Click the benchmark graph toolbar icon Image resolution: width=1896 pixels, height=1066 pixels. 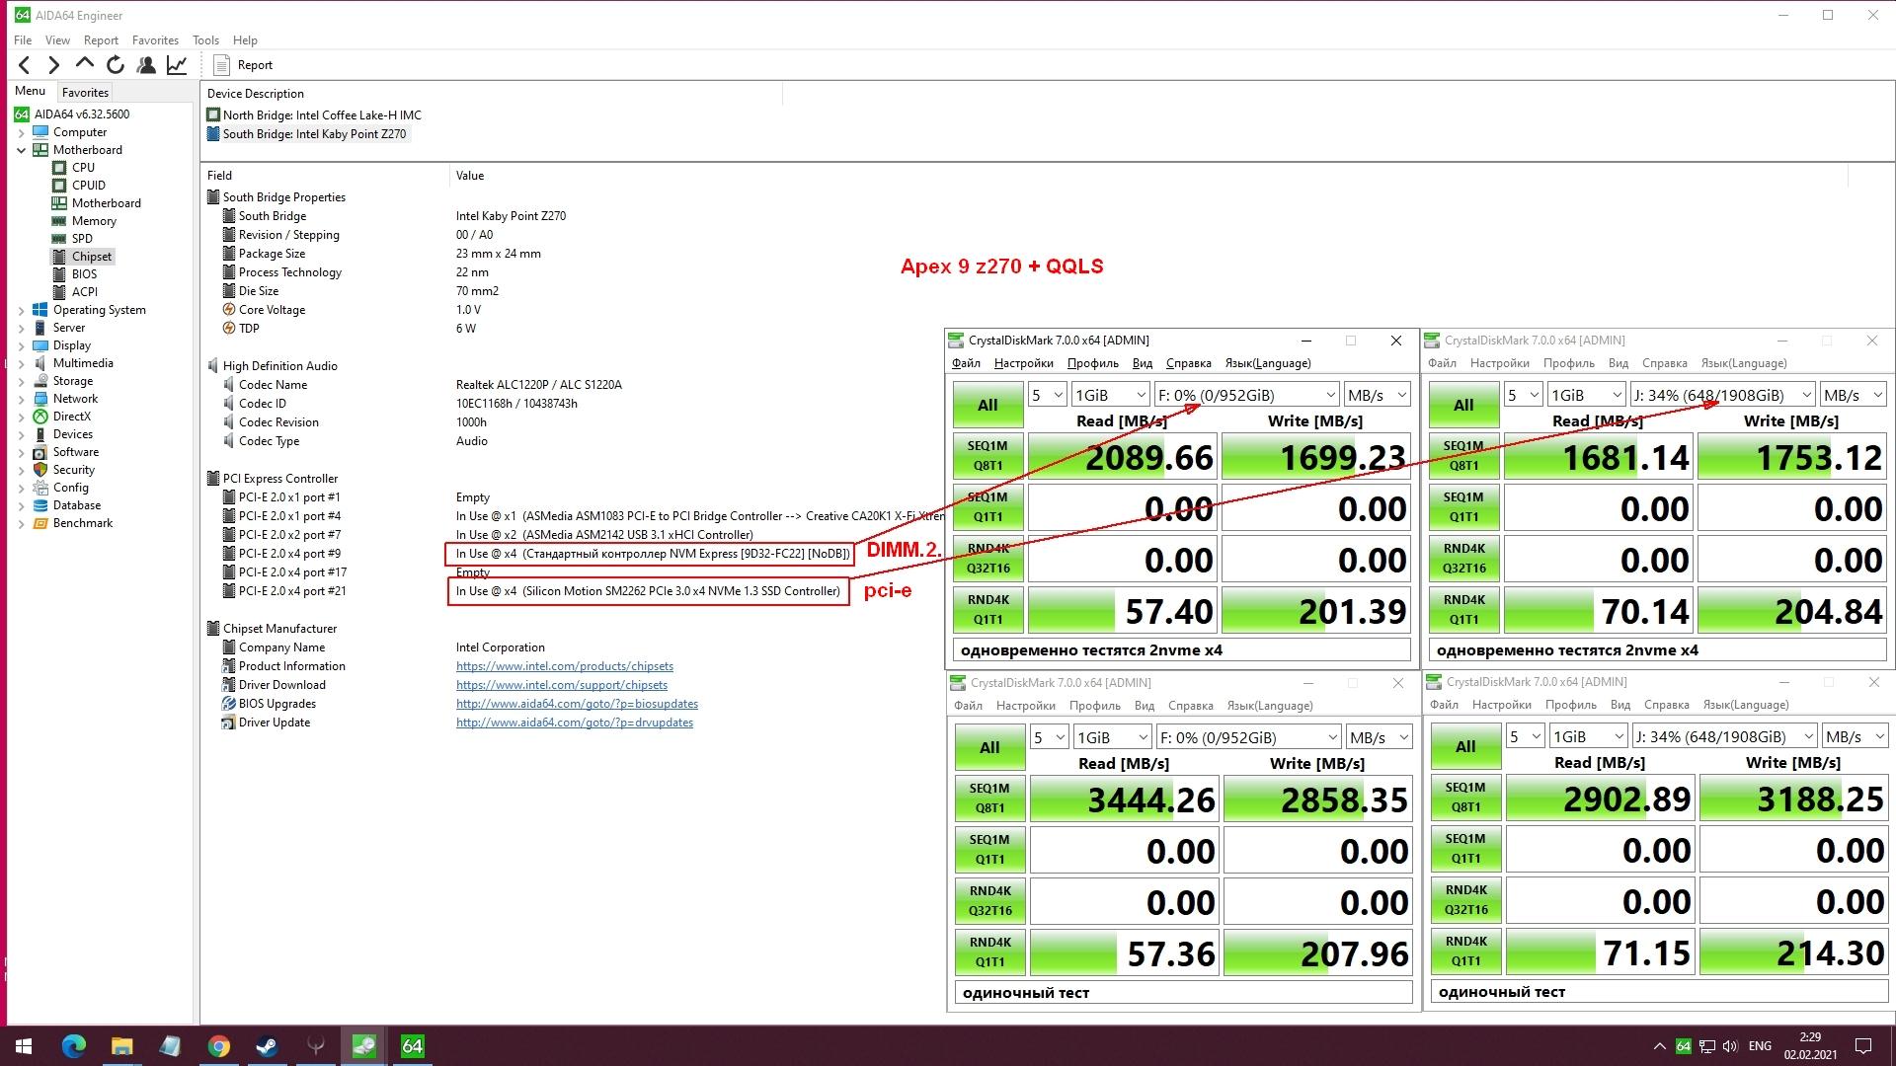[177, 65]
